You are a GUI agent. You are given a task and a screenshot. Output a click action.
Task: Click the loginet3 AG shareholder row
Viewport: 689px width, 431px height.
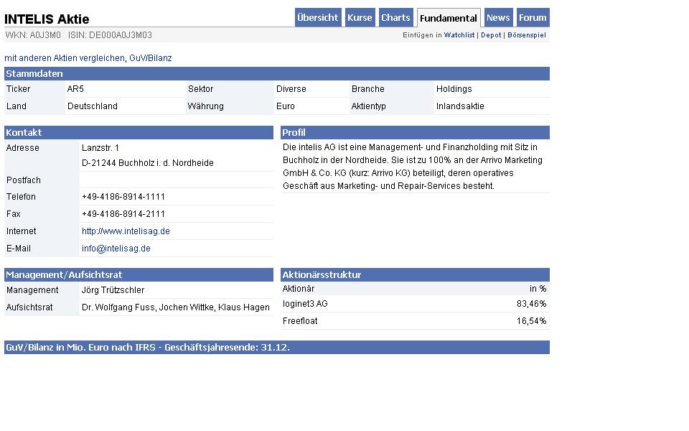[415, 304]
